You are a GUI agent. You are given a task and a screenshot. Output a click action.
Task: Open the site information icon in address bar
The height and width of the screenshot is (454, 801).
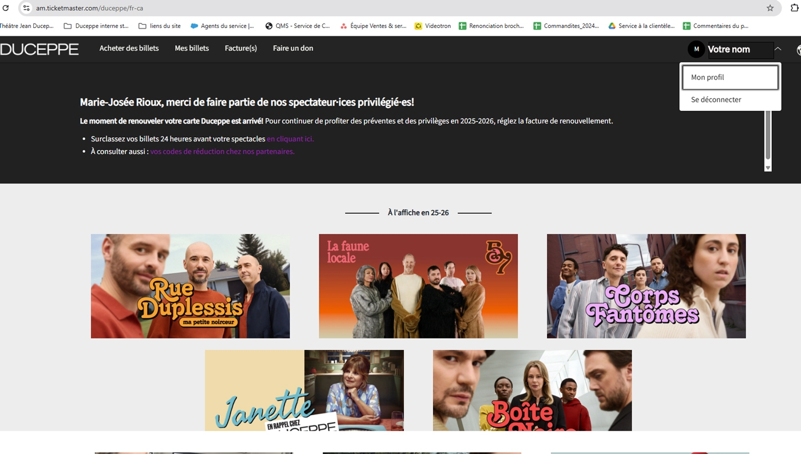[26, 8]
